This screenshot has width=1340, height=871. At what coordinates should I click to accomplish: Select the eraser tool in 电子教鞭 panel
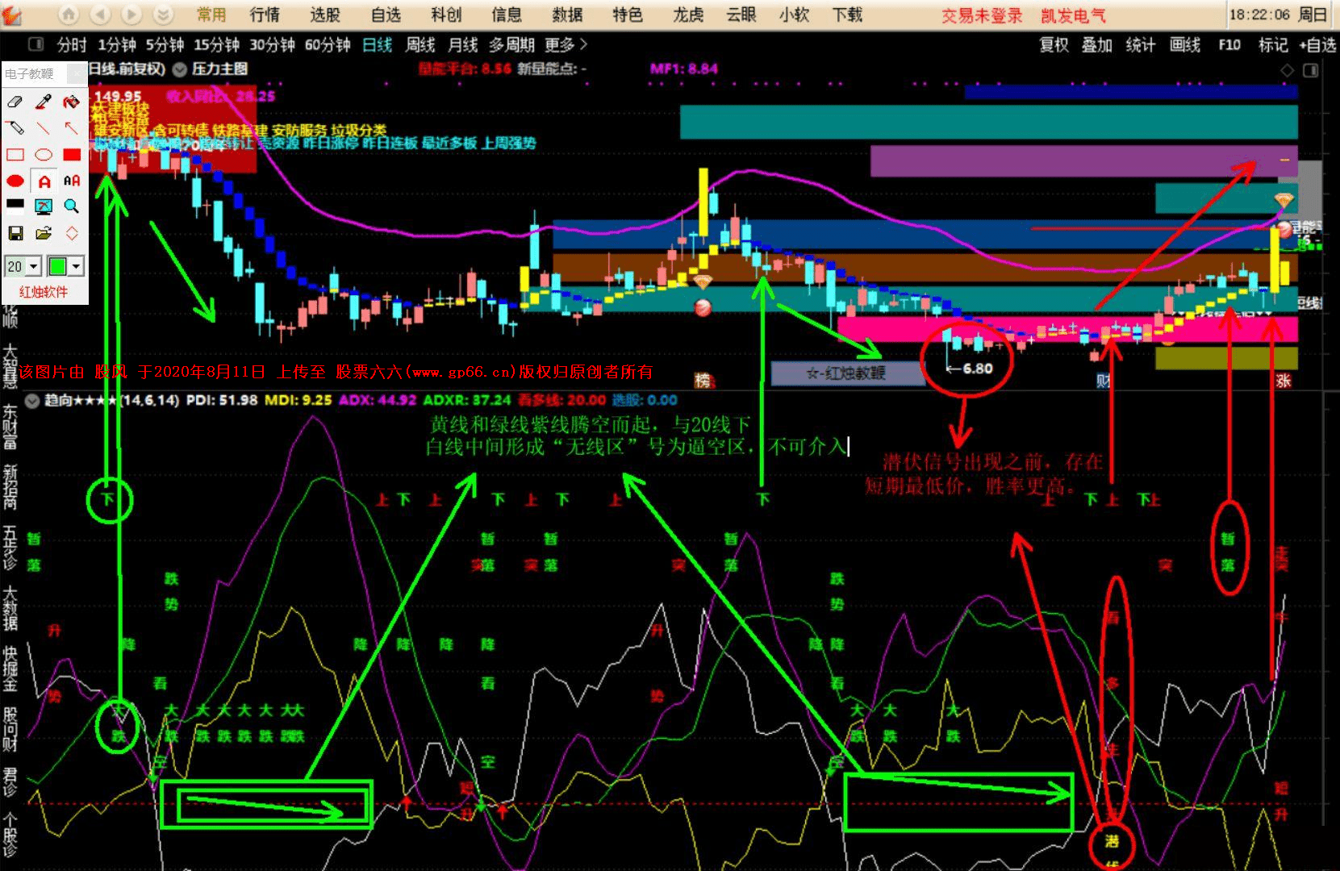15,102
